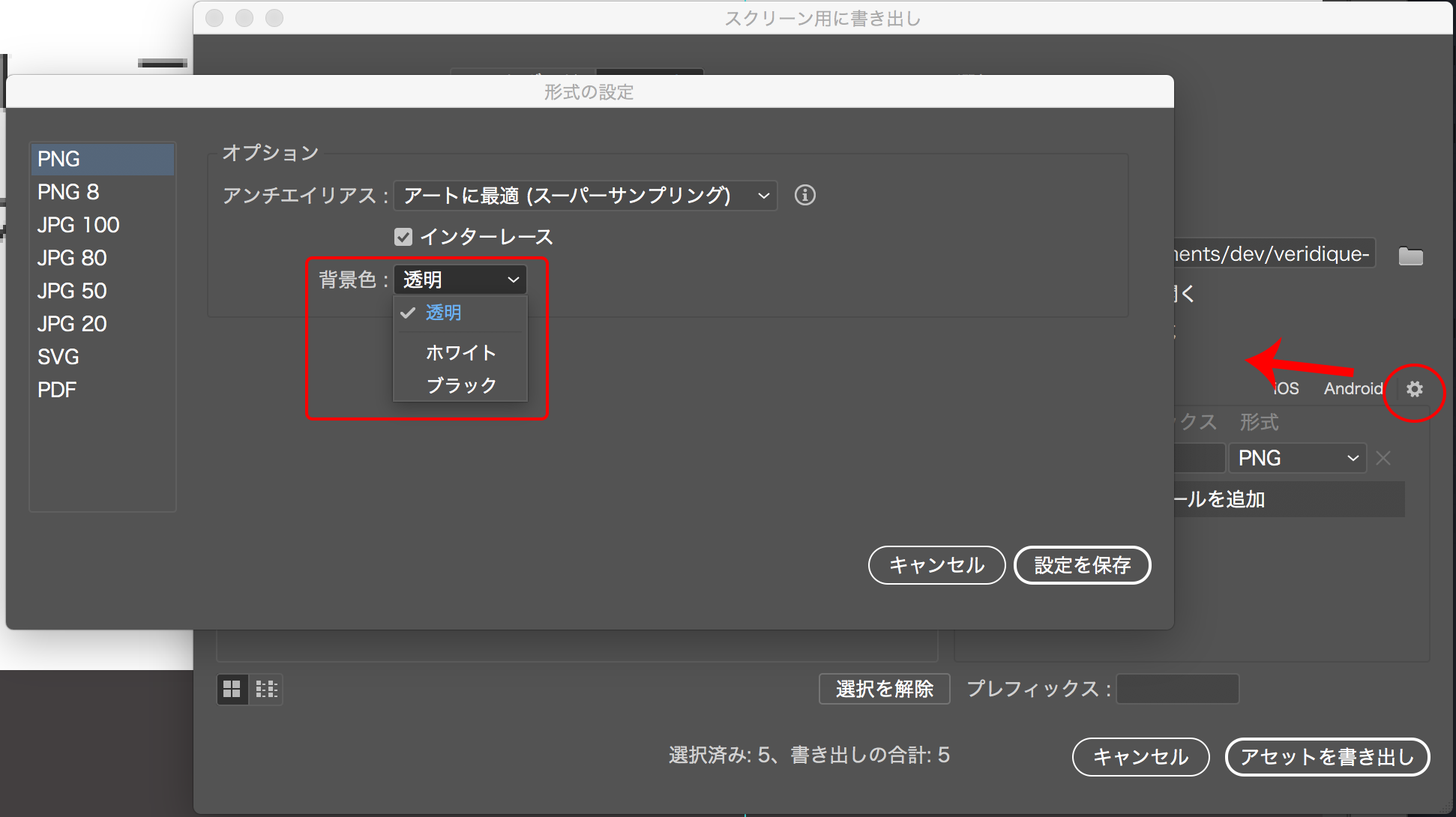Viewport: 1456px width, 817px height.
Task: Choose 透明 background option
Action: pos(460,313)
